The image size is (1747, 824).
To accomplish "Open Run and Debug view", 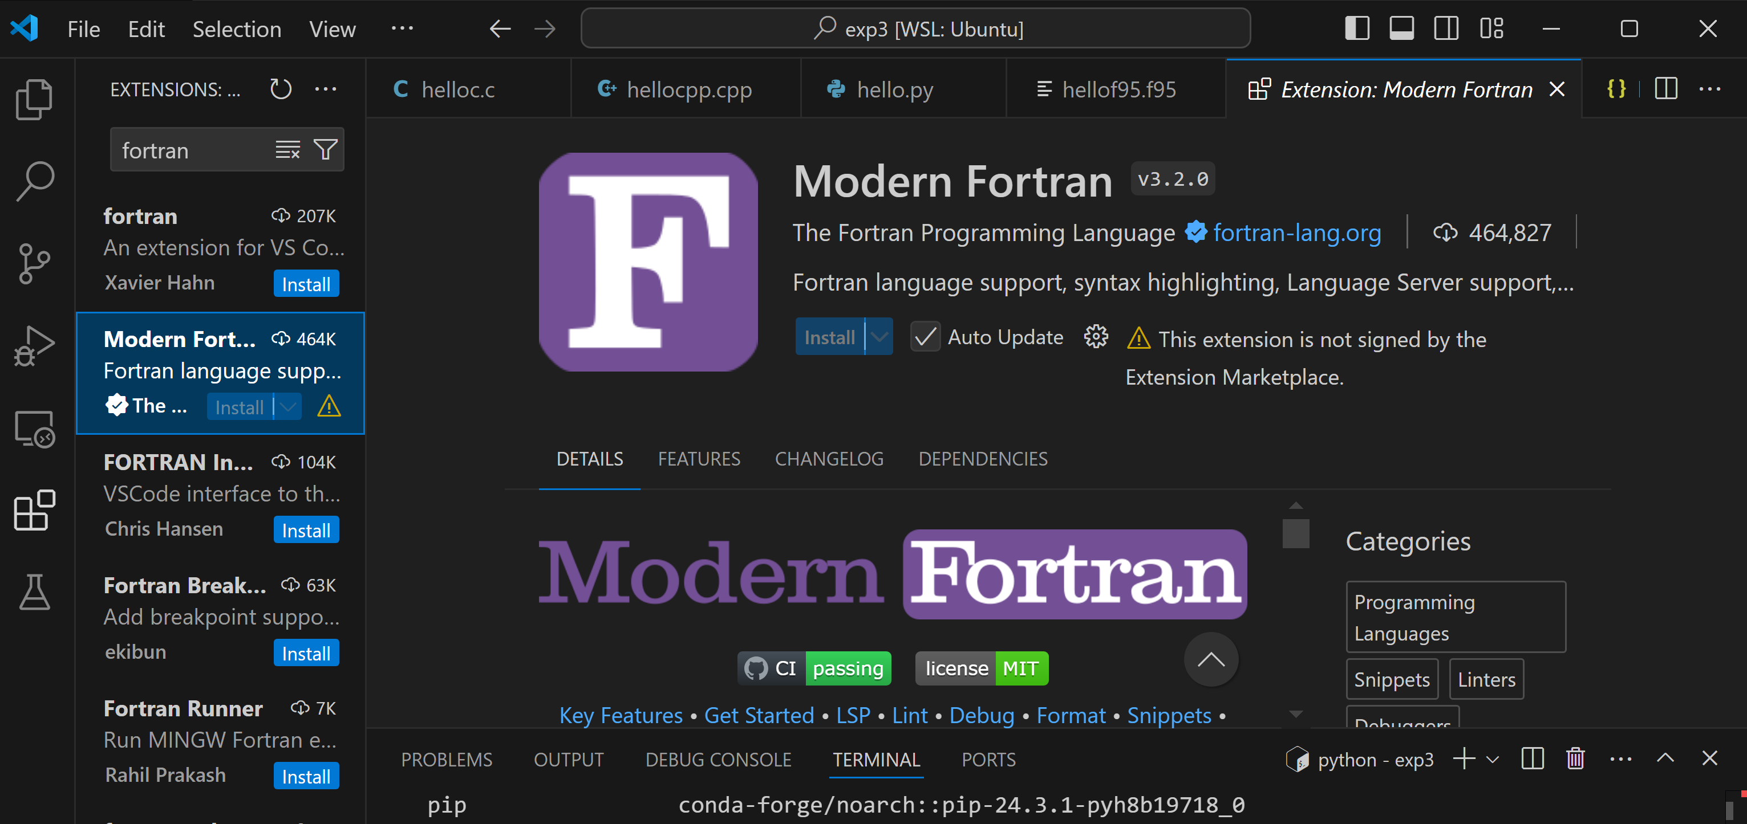I will click(34, 345).
